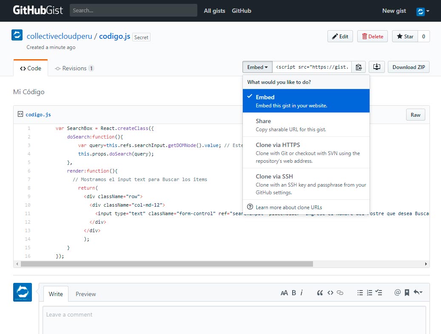Open collectivecloudperu profile link
The image size is (441, 334).
(x=60, y=36)
